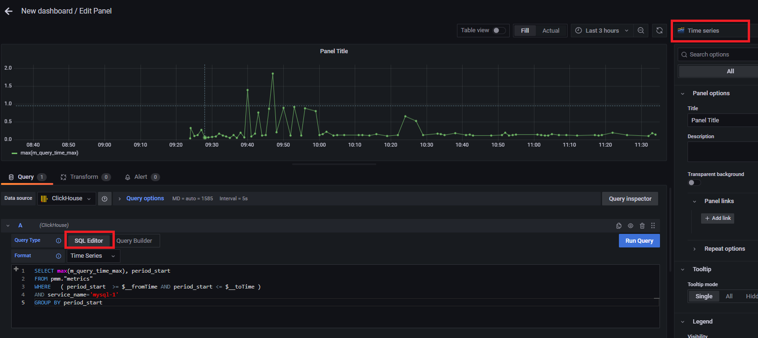758x338 pixels.
Task: Click the ClickHouse data source logo icon
Action: 44,198
